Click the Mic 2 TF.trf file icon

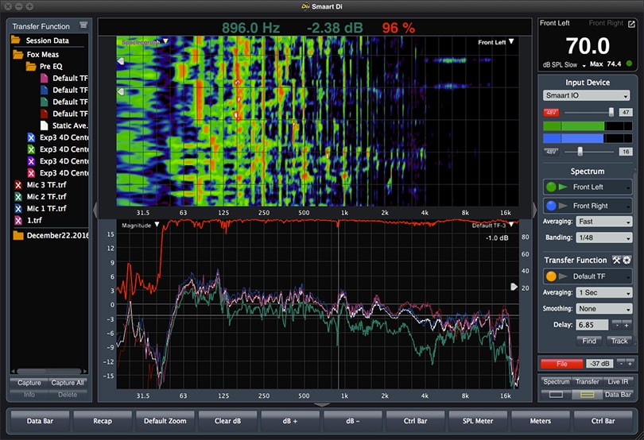point(18,197)
